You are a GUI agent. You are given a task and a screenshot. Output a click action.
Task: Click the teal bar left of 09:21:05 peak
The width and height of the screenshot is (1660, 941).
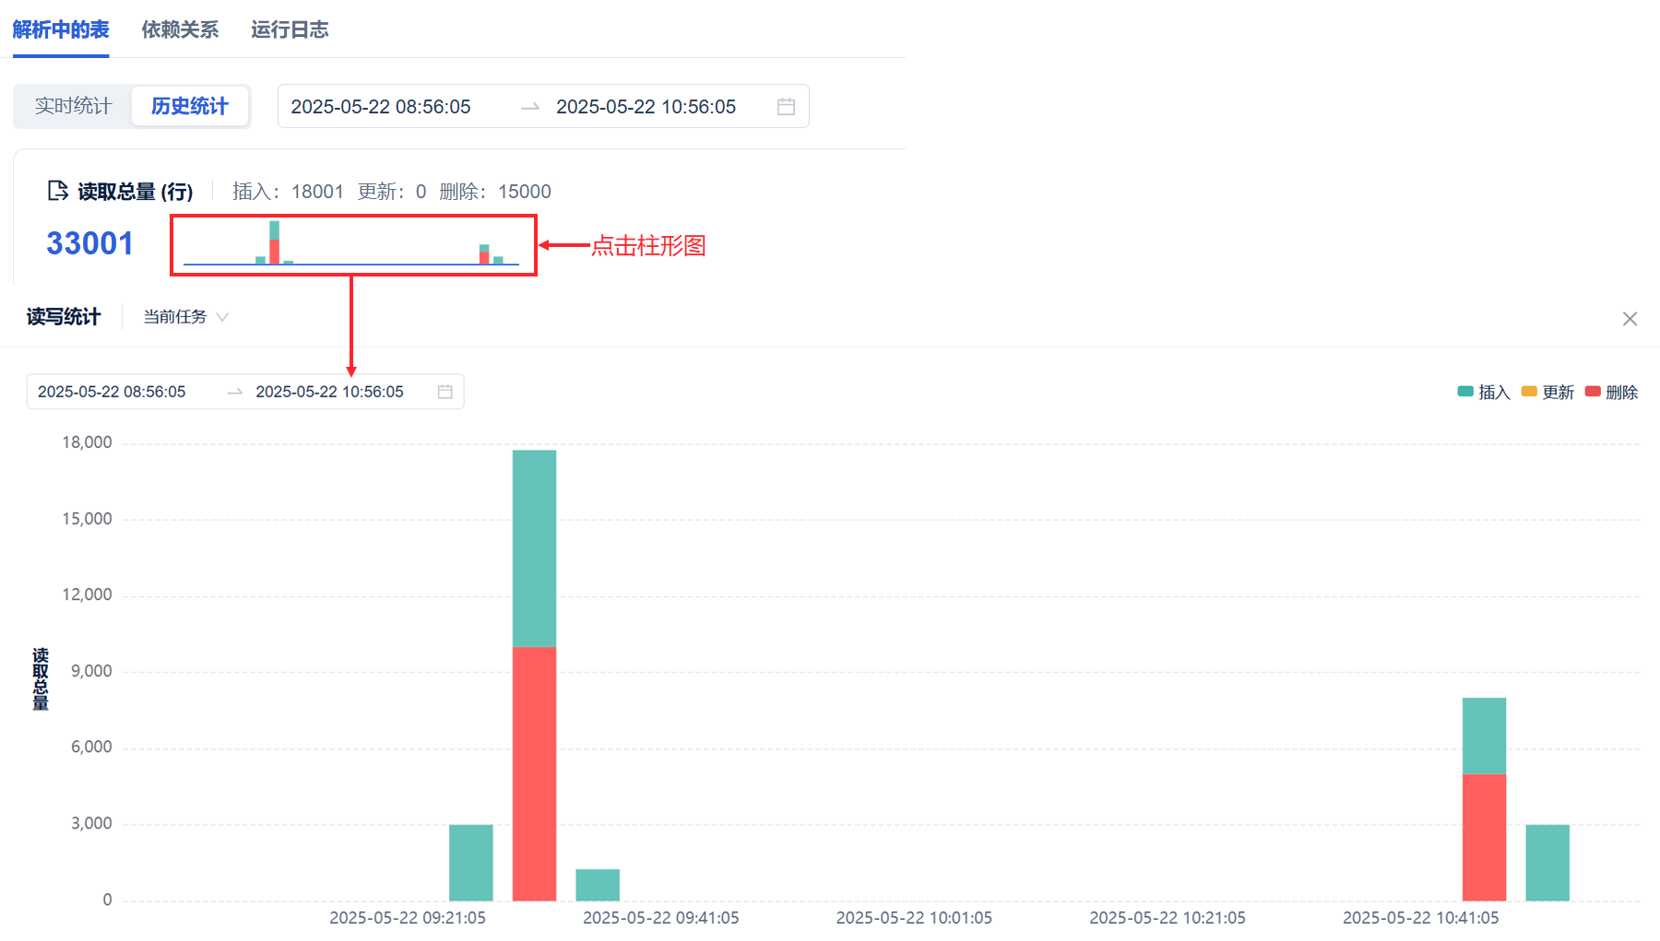[470, 863]
